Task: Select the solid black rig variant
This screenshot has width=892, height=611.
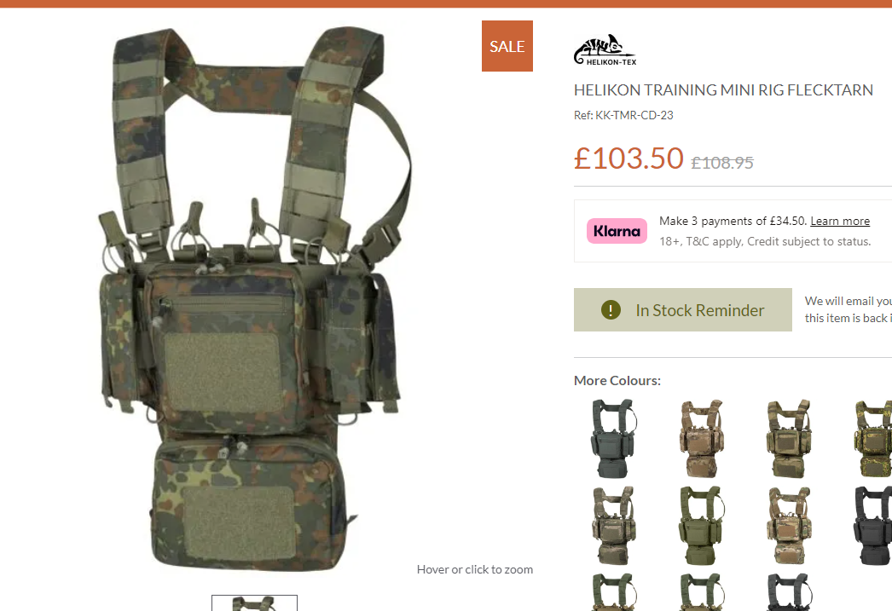Action: (x=874, y=526)
